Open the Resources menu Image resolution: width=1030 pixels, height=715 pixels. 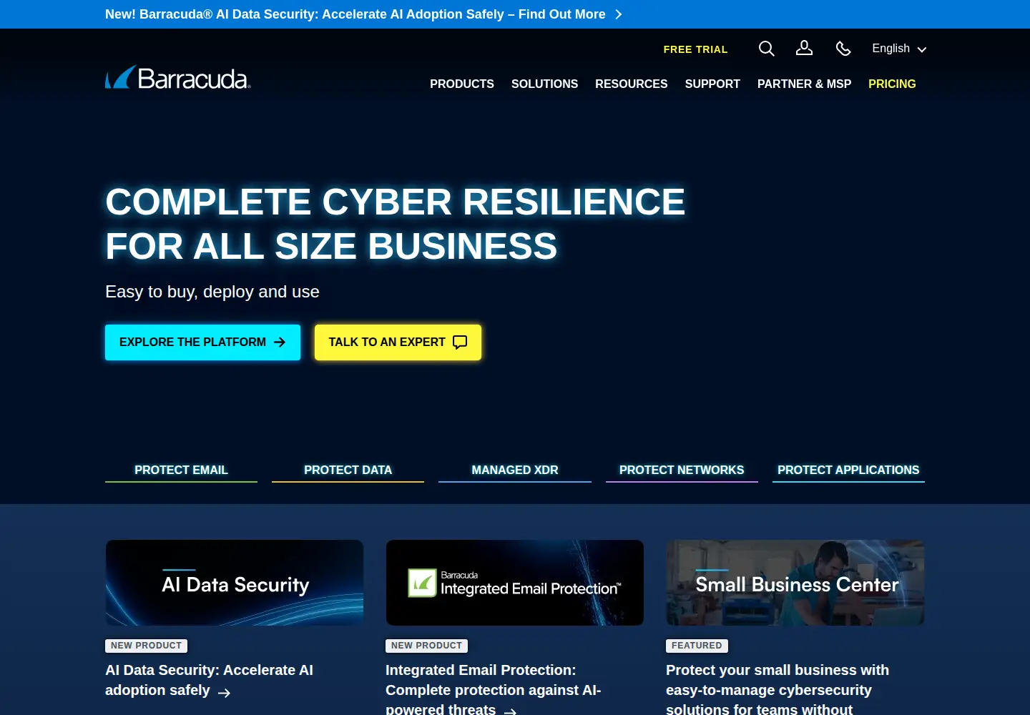coord(632,84)
